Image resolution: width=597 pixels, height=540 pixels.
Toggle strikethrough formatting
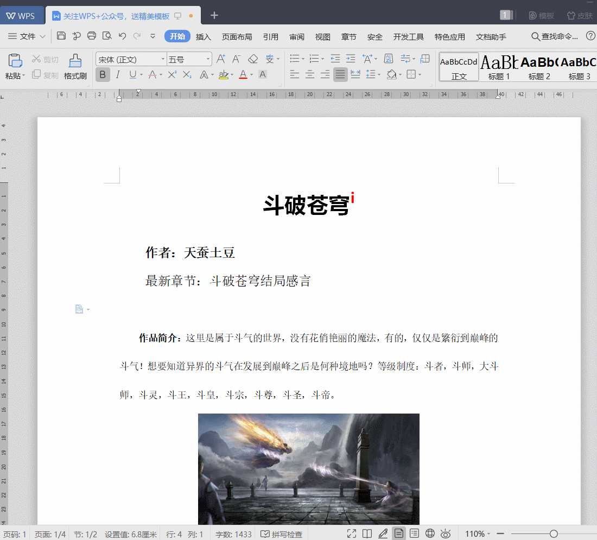click(x=153, y=75)
